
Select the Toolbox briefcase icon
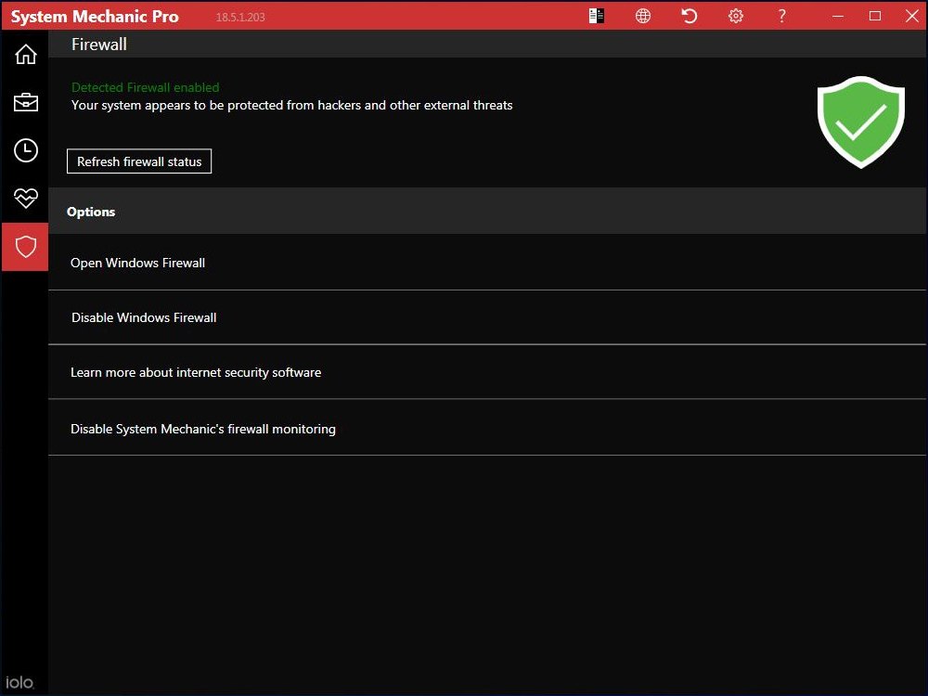coord(25,102)
